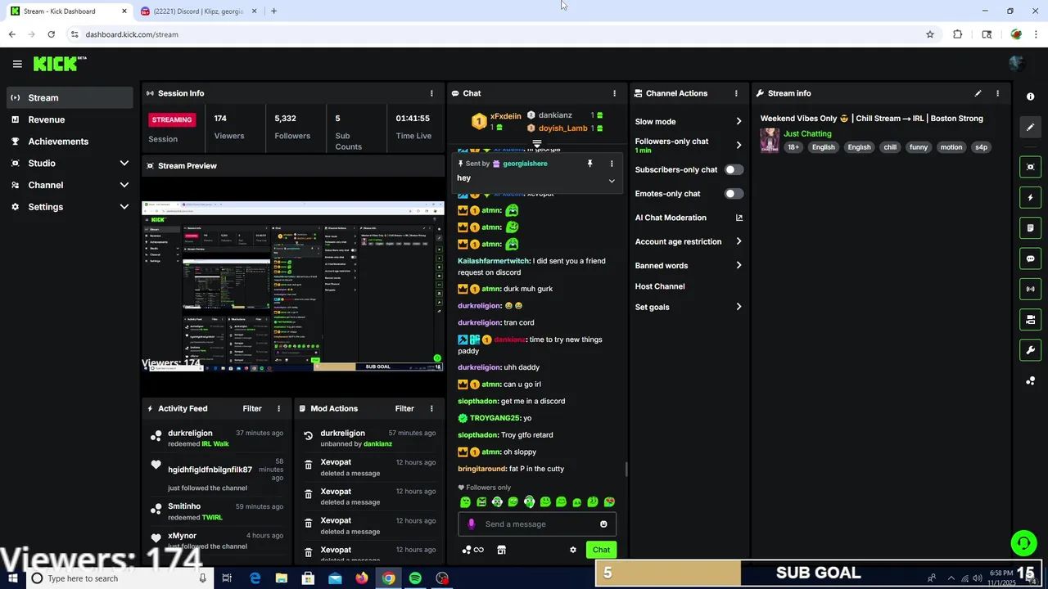Select Revenue in the left sidebar

tap(70, 119)
